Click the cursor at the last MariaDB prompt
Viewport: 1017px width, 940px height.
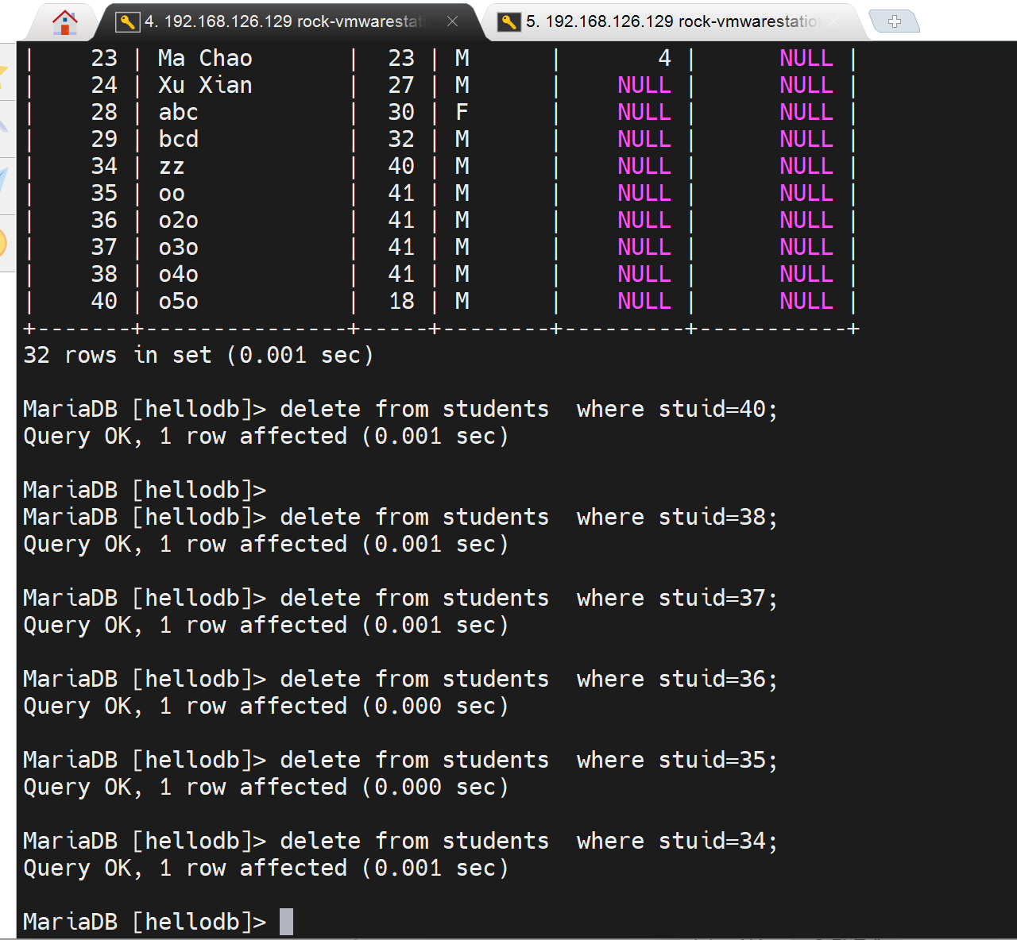click(x=286, y=922)
